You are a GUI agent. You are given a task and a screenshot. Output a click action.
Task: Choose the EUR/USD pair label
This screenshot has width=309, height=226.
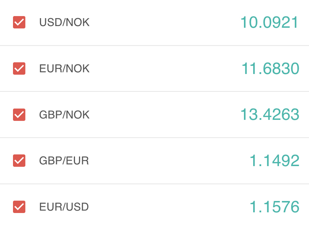(64, 207)
